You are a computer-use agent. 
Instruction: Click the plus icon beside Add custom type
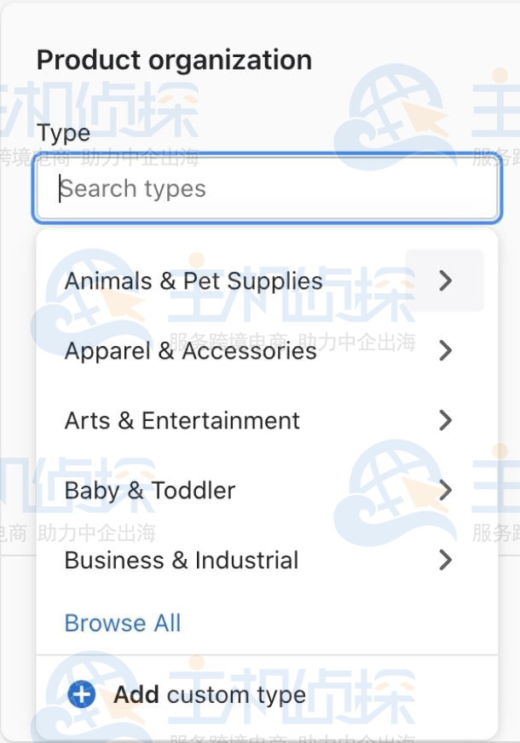[81, 694]
